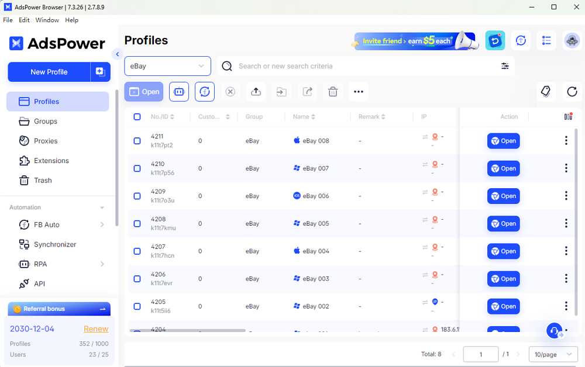Collapse the Automation section
The width and height of the screenshot is (585, 367).
[x=102, y=207]
